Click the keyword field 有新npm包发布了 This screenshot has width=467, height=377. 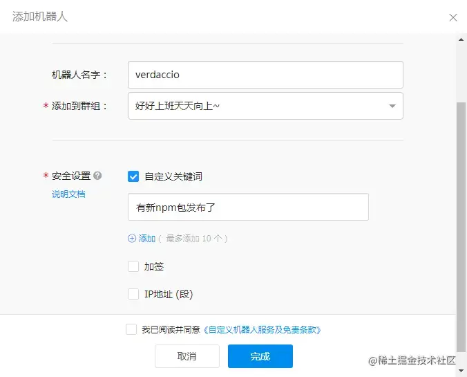pyautogui.click(x=248, y=207)
